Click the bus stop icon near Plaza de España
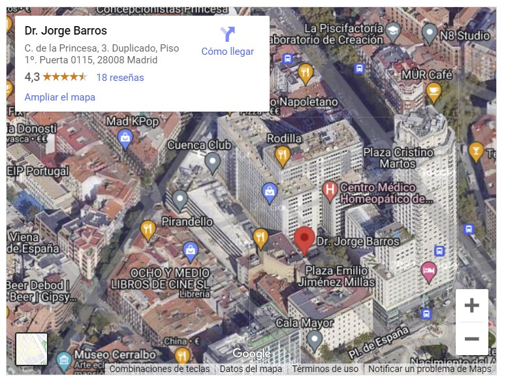 coord(426,313)
